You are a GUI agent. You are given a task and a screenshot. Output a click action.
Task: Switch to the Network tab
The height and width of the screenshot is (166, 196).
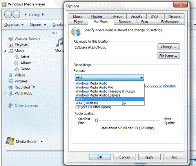174,16
